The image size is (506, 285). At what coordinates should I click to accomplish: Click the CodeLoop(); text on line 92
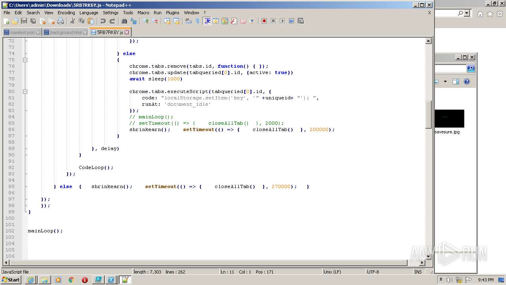pos(96,167)
